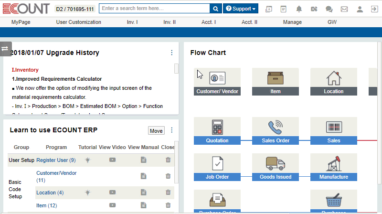Screen dimensions: 382x214
Task: Open the mail envelope icon
Action: pos(344,9)
